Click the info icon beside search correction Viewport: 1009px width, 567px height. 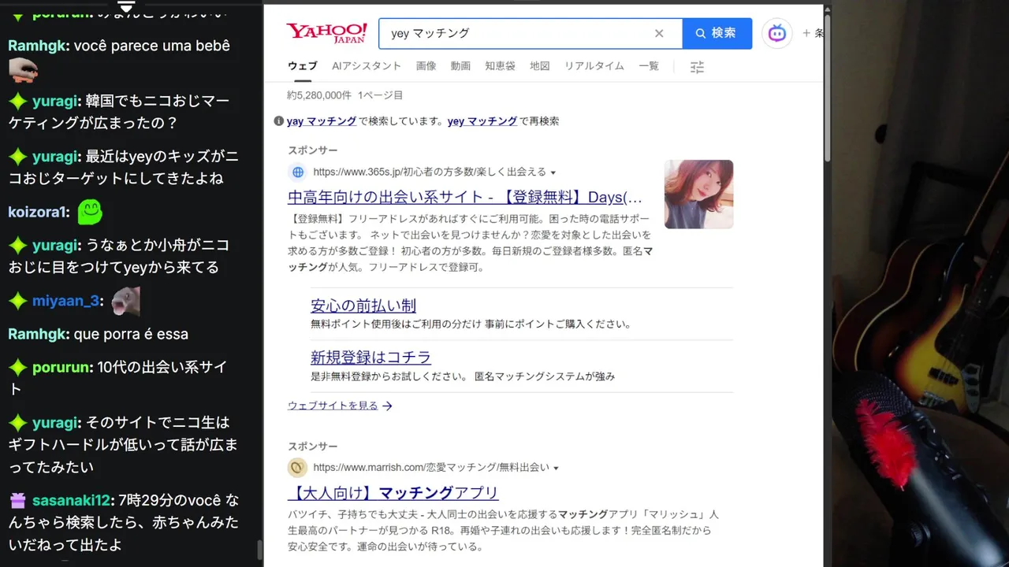tap(278, 121)
